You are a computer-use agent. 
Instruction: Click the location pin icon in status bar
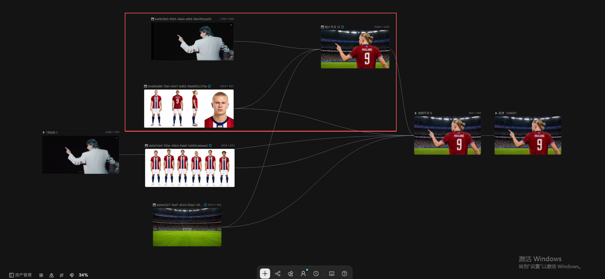coord(51,275)
